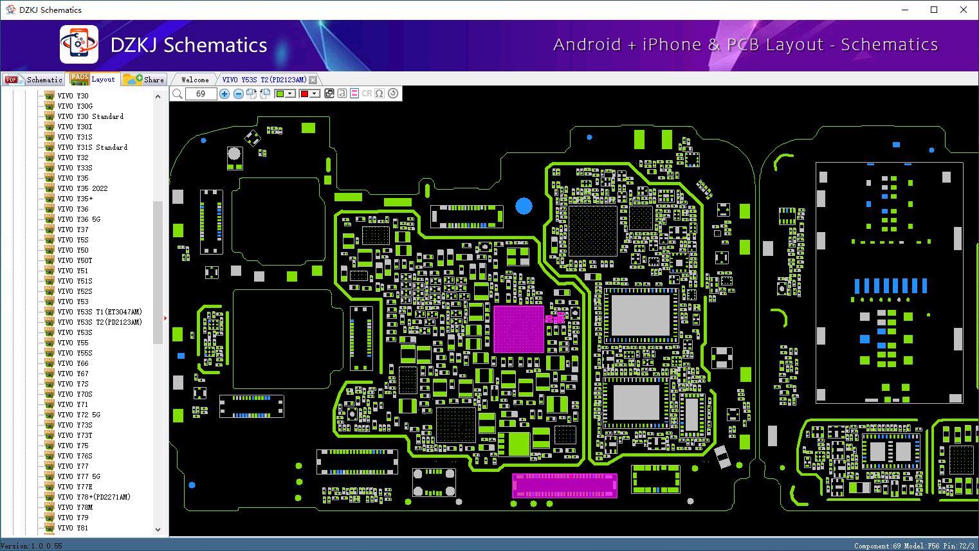Toggle the letter 'a' text display icon

click(342, 94)
